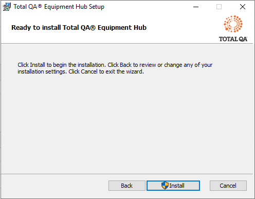Viewport: 255px width, 199px height.
Task: Click the 'Click Install to begin' instruction line
Action: [115, 65]
